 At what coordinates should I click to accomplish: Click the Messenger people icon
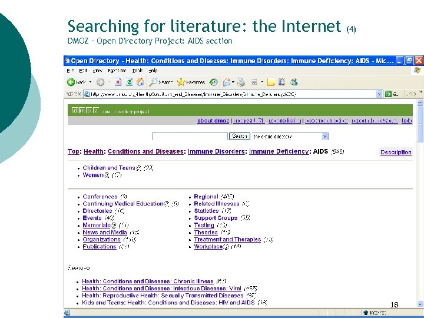[x=294, y=82]
